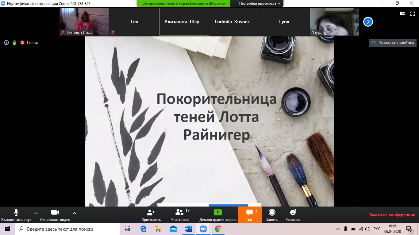Stop video with Остановить видео

tap(55, 215)
